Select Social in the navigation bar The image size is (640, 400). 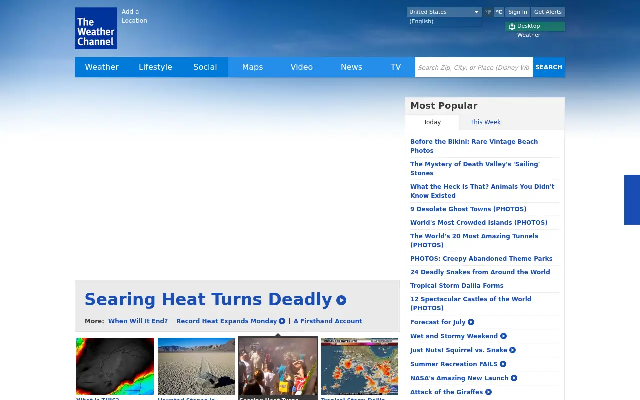tap(205, 67)
